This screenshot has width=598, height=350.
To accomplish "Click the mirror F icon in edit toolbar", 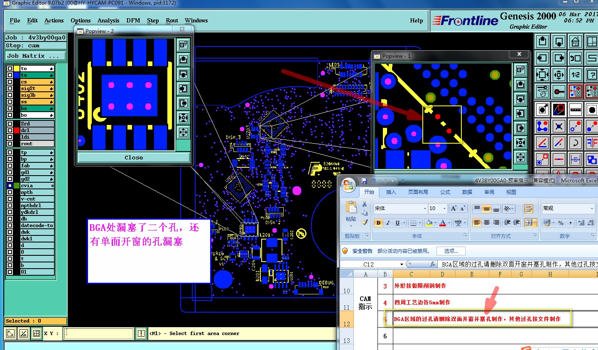I will tap(592, 143).
